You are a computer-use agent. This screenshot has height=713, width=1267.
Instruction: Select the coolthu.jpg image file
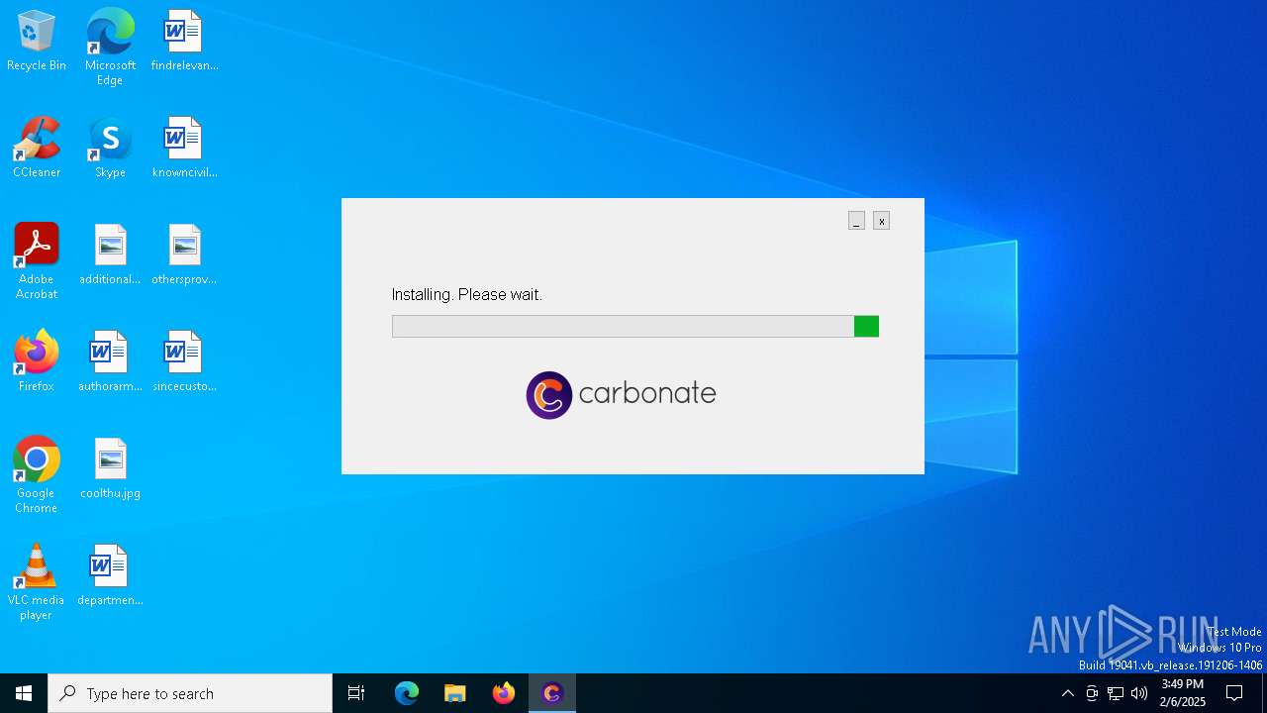tap(110, 469)
